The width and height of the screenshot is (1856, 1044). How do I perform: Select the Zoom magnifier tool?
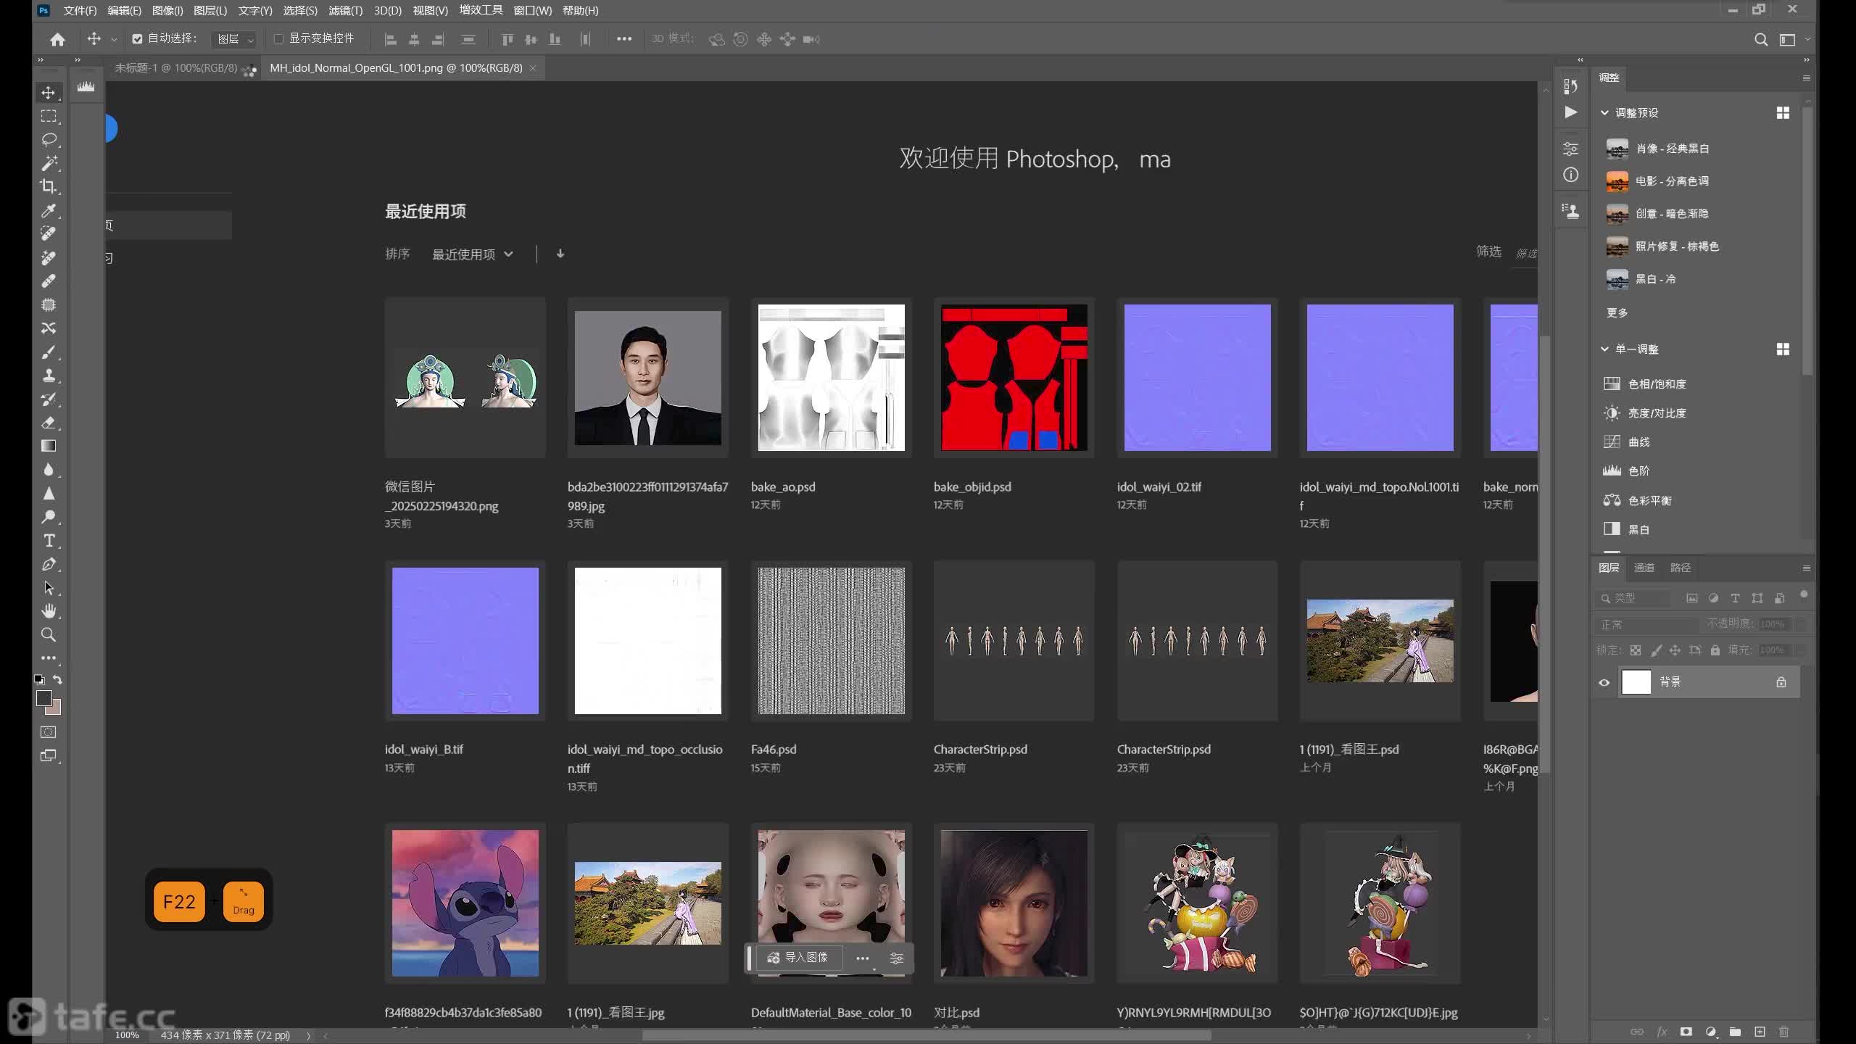coord(49,634)
